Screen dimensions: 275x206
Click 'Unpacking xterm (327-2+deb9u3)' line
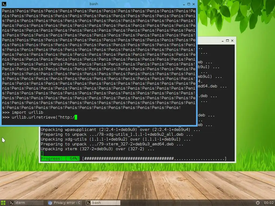tap(97, 149)
